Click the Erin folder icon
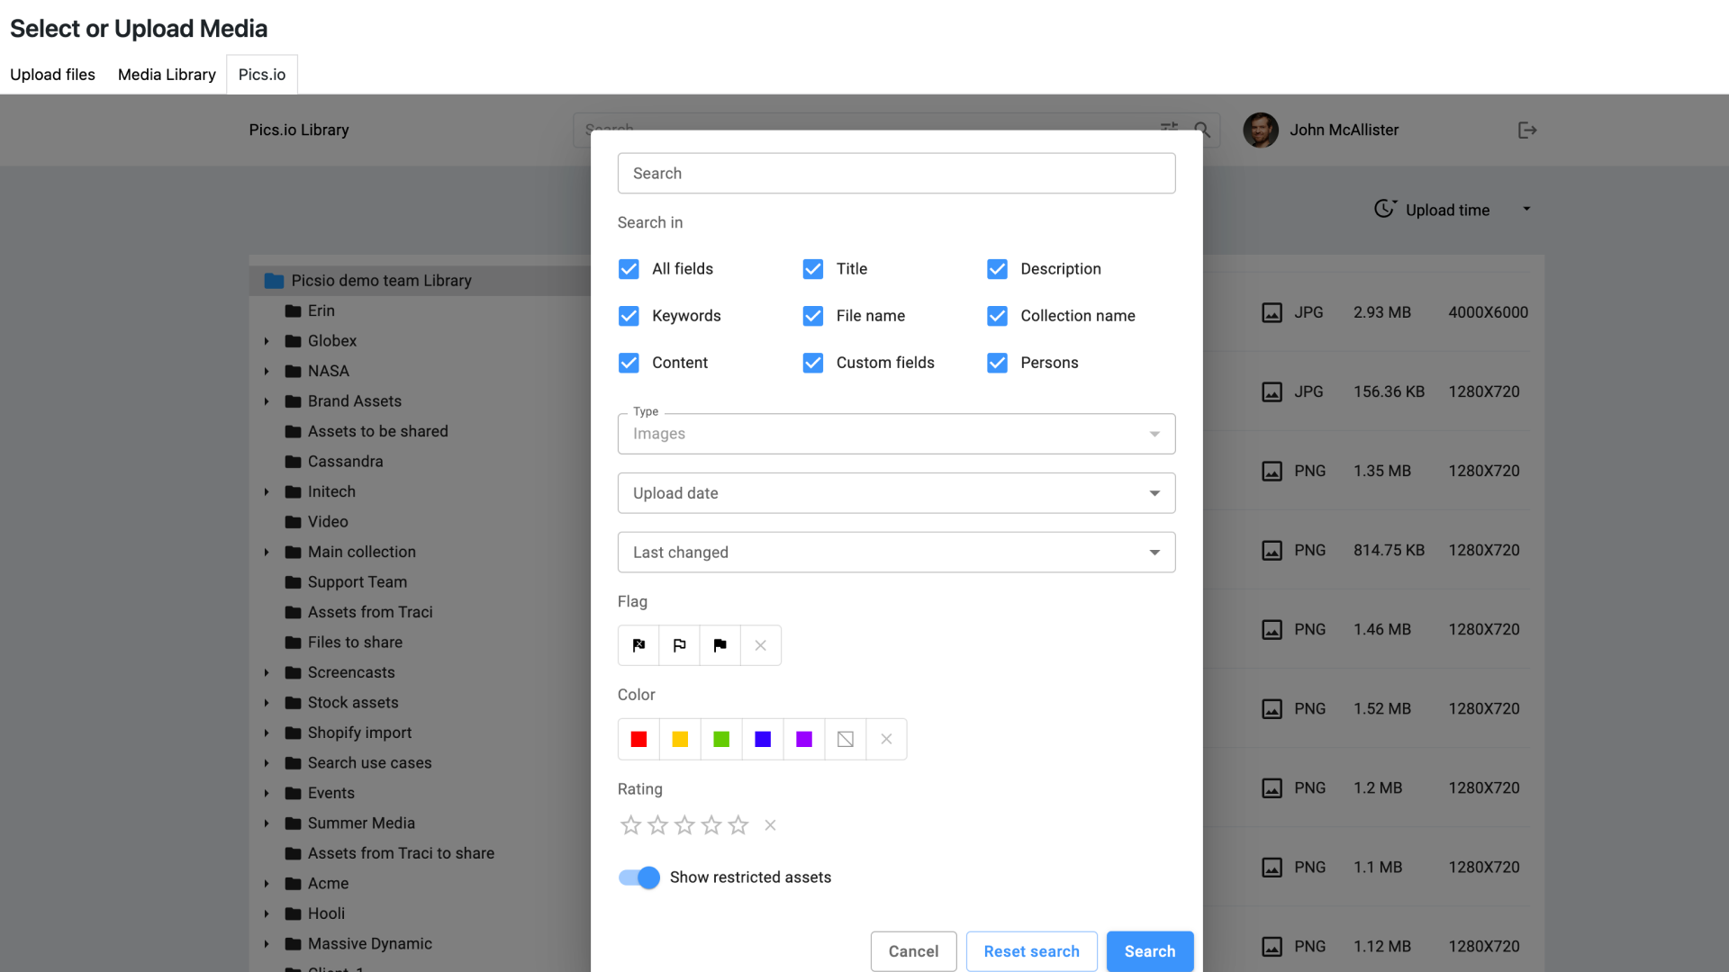Screen dimensions: 1729x972 click(293, 310)
